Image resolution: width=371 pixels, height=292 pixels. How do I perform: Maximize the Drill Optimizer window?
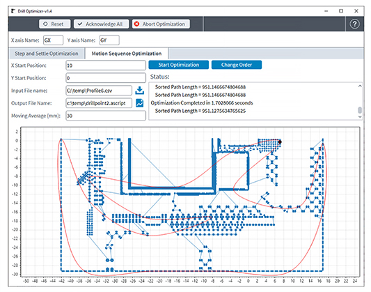[x=341, y=11]
